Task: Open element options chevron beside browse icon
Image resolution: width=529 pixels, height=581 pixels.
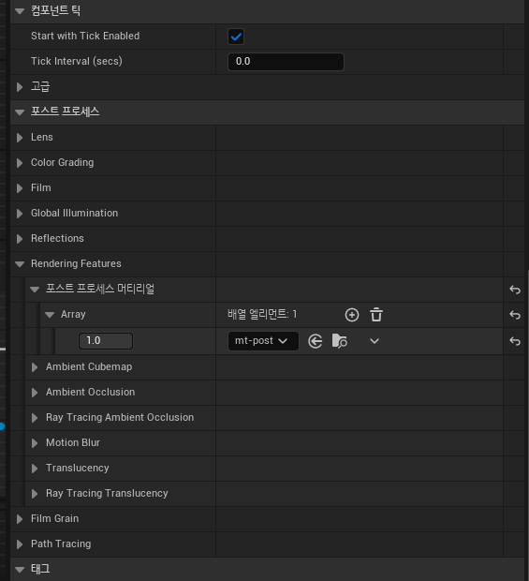Action: point(375,341)
